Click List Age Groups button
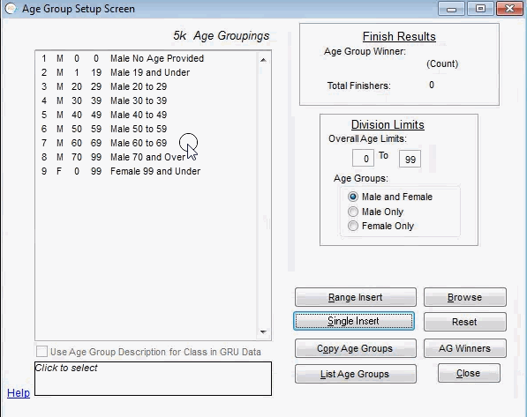This screenshot has height=417, width=527. [356, 374]
